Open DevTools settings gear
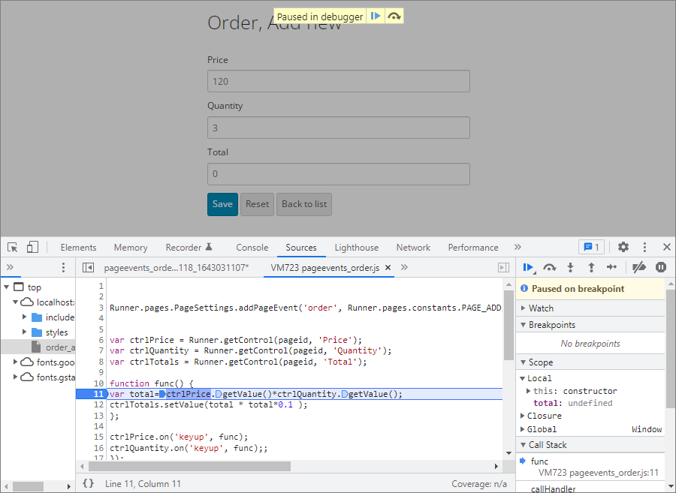 [623, 247]
